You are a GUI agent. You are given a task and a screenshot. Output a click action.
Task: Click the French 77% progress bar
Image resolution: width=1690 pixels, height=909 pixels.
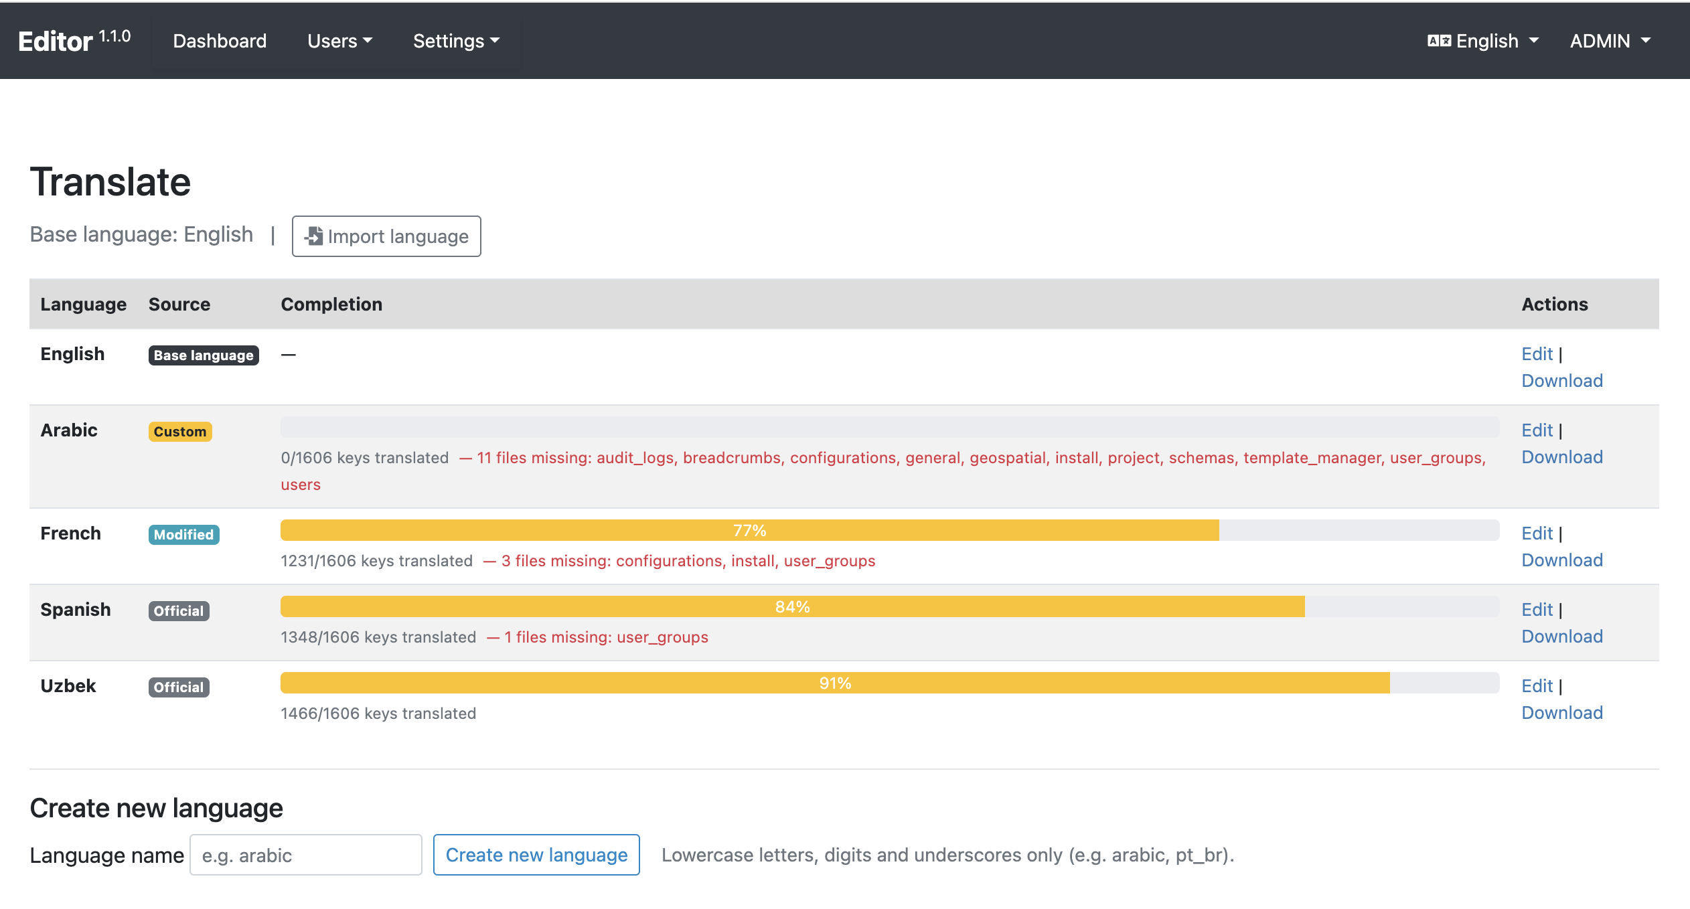pos(749,531)
